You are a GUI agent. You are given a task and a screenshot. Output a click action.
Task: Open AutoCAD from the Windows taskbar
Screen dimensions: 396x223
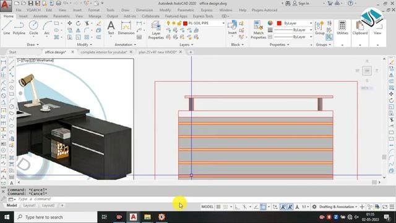(x=134, y=217)
